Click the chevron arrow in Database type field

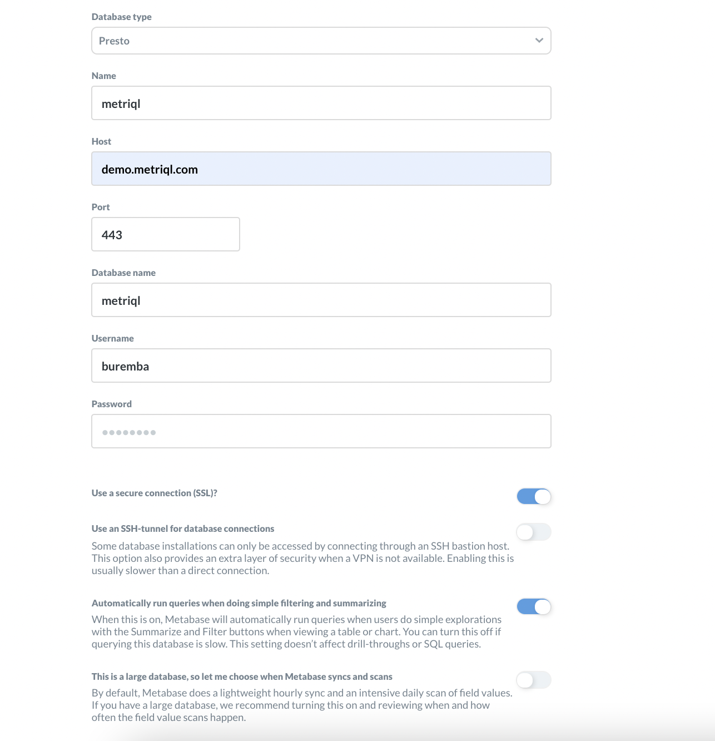point(539,41)
